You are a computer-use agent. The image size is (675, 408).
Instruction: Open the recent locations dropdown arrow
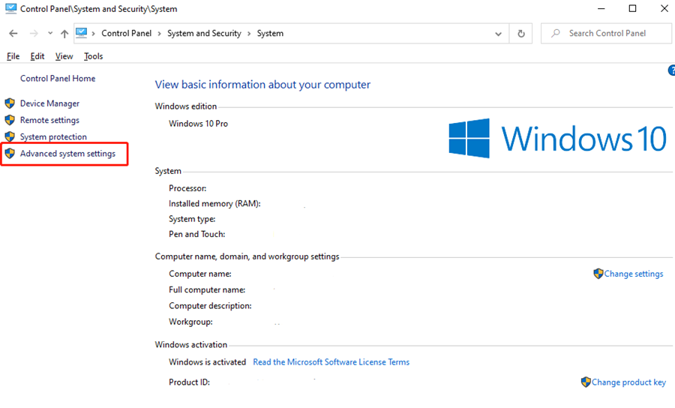50,33
